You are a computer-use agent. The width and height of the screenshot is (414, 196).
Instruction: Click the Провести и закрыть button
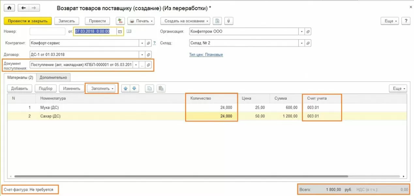[x=28, y=21]
